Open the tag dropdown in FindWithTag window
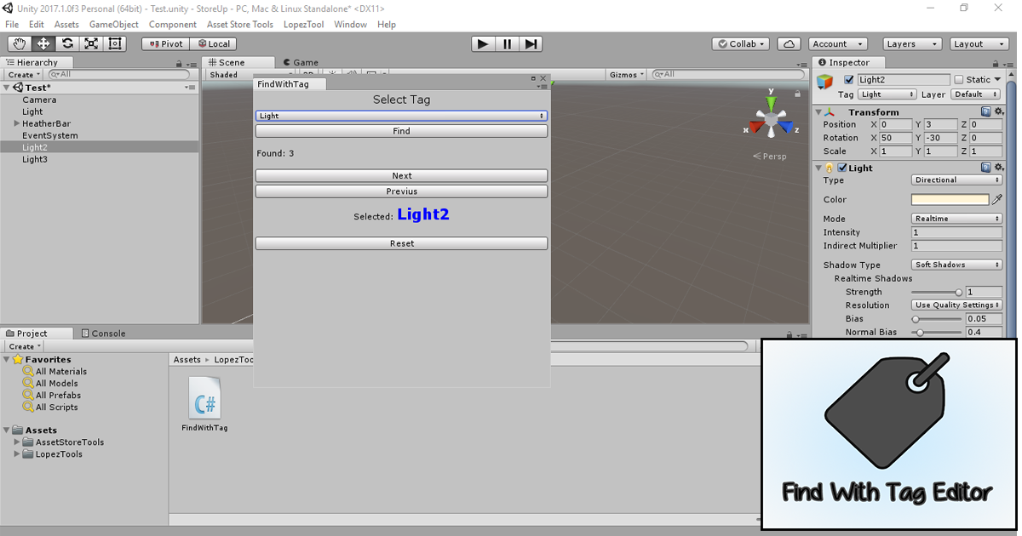Screen dimensions: 1022x536 [x=401, y=115]
